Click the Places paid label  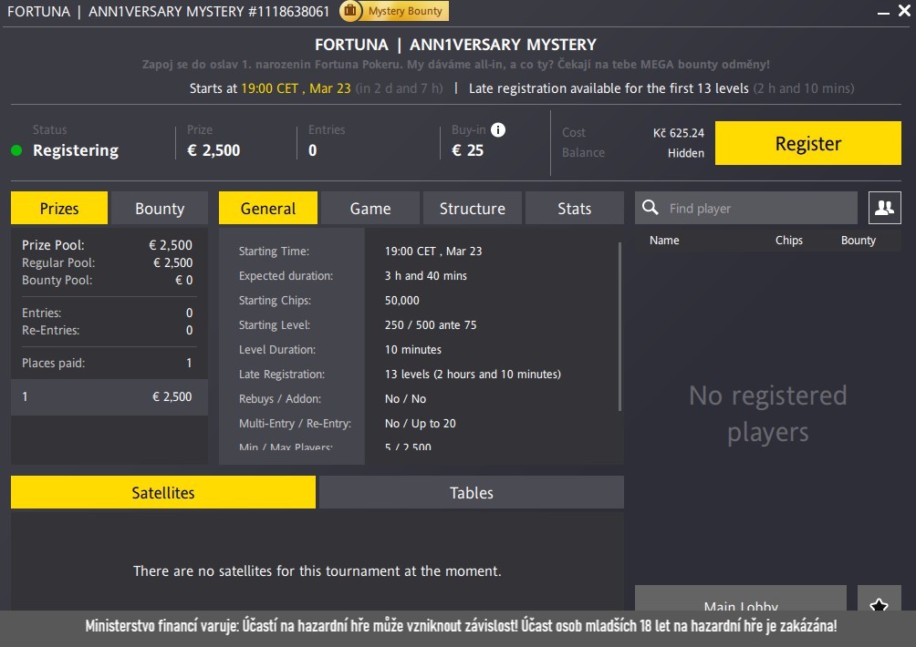[53, 363]
